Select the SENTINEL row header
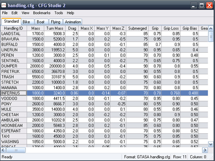Viewport: 215px width, 161px height. (13, 61)
